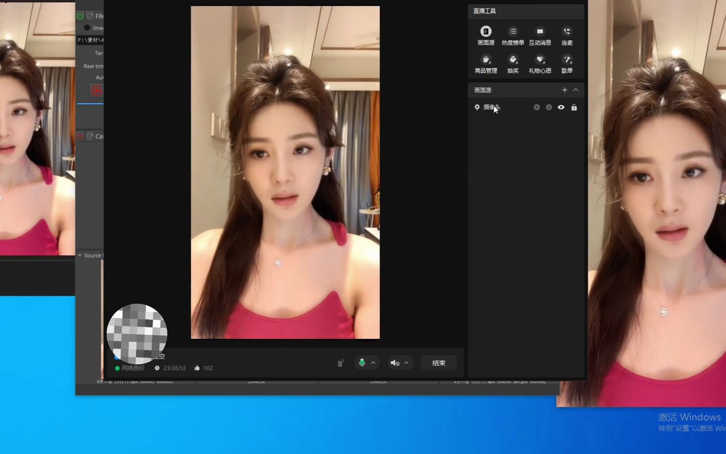
Task: Click the 网络良好 network status
Action: pyautogui.click(x=130, y=368)
